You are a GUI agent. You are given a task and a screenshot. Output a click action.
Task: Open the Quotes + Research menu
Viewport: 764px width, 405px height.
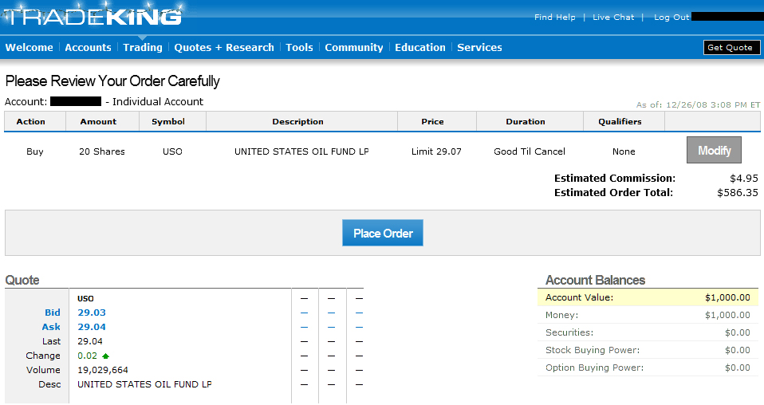[224, 47]
